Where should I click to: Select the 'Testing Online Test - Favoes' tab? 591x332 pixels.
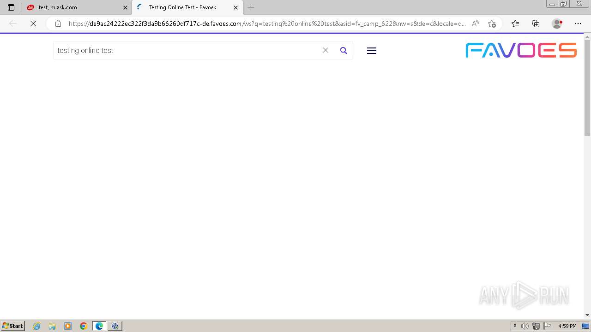[x=187, y=7]
